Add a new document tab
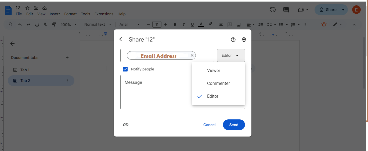This screenshot has width=368, height=151. coord(67,58)
